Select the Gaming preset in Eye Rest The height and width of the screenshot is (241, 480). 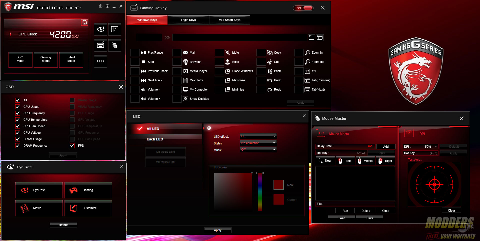coord(88,190)
